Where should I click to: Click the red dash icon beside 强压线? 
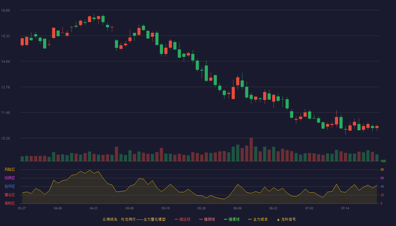176,219
